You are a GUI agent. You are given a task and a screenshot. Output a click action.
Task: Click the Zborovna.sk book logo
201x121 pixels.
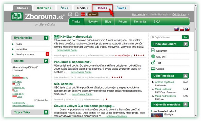(17, 16)
